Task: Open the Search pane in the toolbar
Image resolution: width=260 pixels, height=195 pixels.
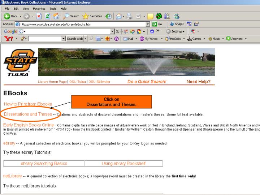Action: (x=71, y=16)
